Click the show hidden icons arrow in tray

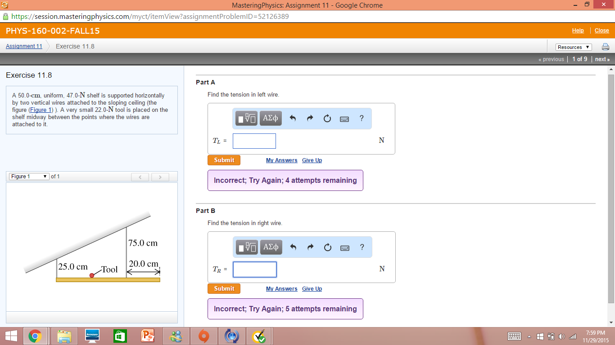[x=528, y=336]
